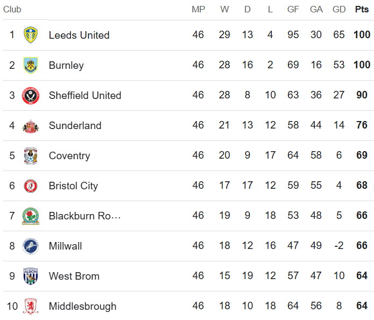Image resolution: width=374 pixels, height=320 pixels.
Task: Open the truncated Blackburn Ro… team name
Action: [x=84, y=216]
